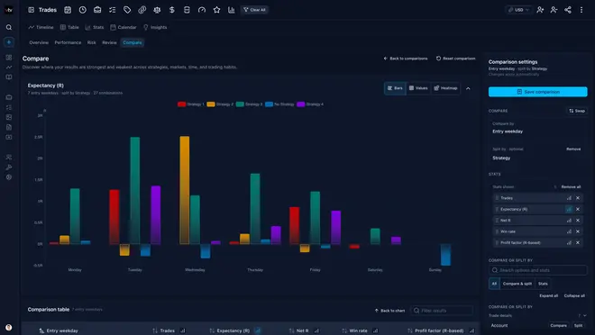Switch to the Table view tab
The width and height of the screenshot is (595, 335).
click(x=69, y=27)
